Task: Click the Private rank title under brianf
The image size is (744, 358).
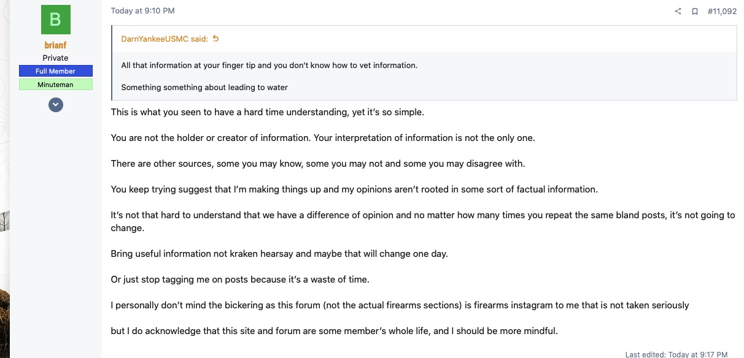Action: (55, 58)
